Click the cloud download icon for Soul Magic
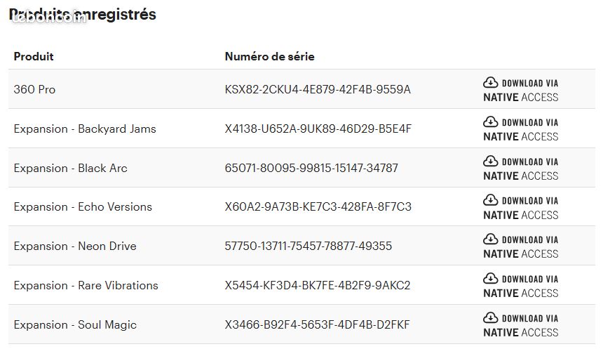This screenshot has height=349, width=603. 490,318
